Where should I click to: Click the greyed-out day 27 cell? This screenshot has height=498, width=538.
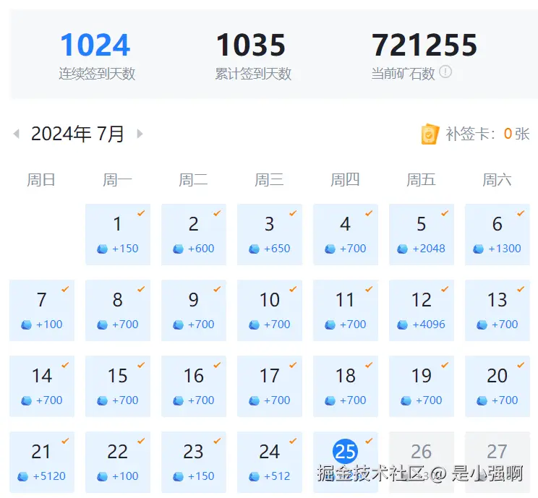pyautogui.click(x=497, y=452)
